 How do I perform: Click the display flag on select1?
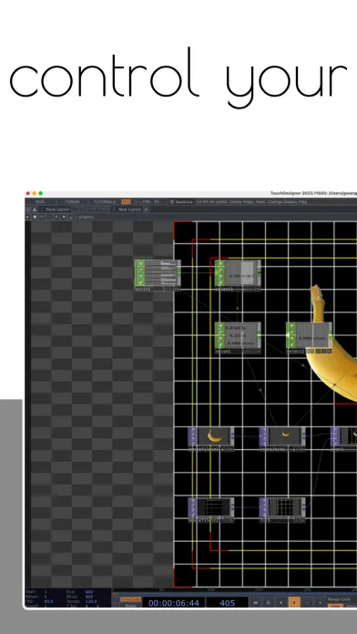[x=259, y=289]
